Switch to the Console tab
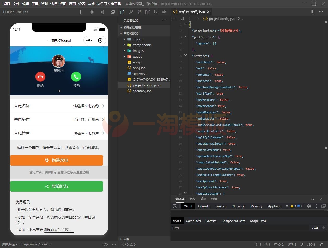328x248 pixels. pos(204,206)
